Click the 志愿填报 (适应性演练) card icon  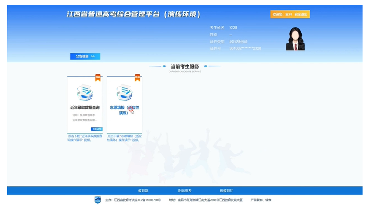(124, 92)
